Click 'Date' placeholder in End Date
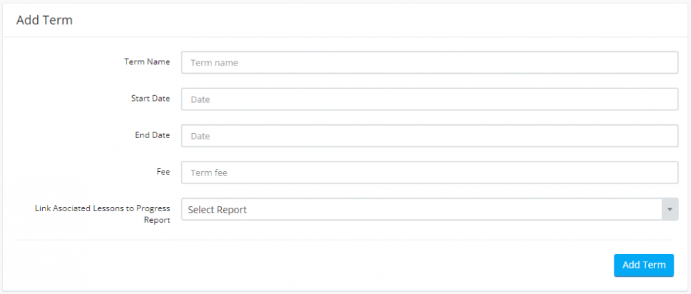Viewport: 691px width, 294px height. coord(200,136)
